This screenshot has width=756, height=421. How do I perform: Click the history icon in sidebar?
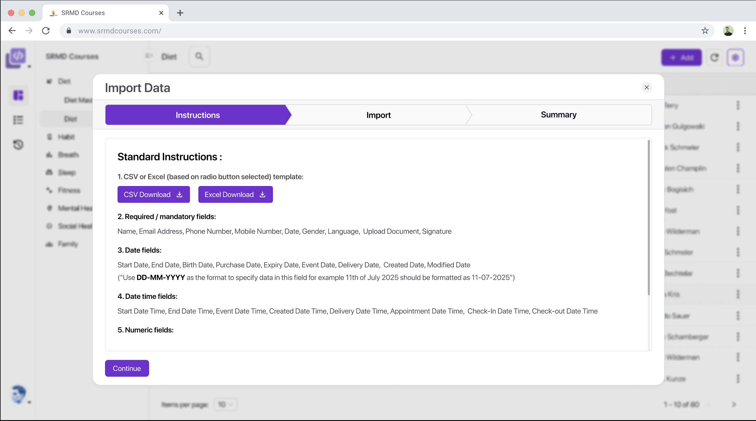click(18, 145)
